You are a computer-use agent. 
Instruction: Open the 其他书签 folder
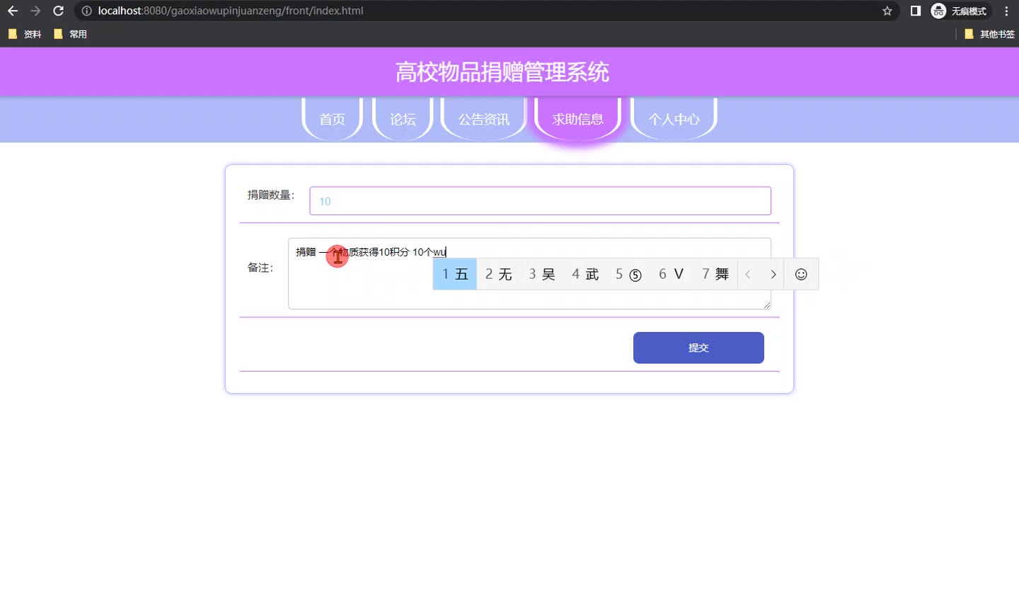tap(989, 34)
